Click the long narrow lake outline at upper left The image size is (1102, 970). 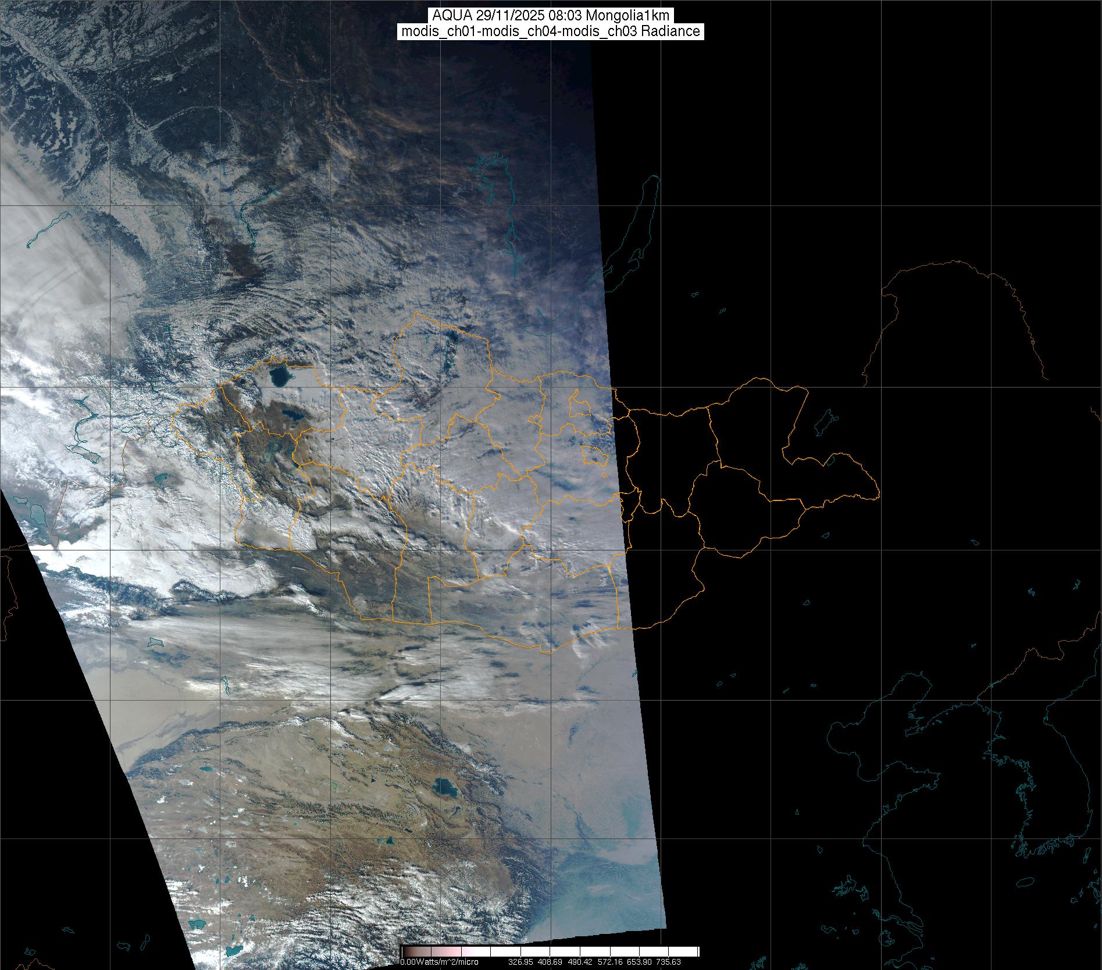[49, 227]
